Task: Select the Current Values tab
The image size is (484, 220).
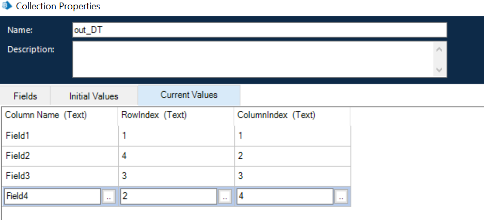Action: click(x=189, y=95)
